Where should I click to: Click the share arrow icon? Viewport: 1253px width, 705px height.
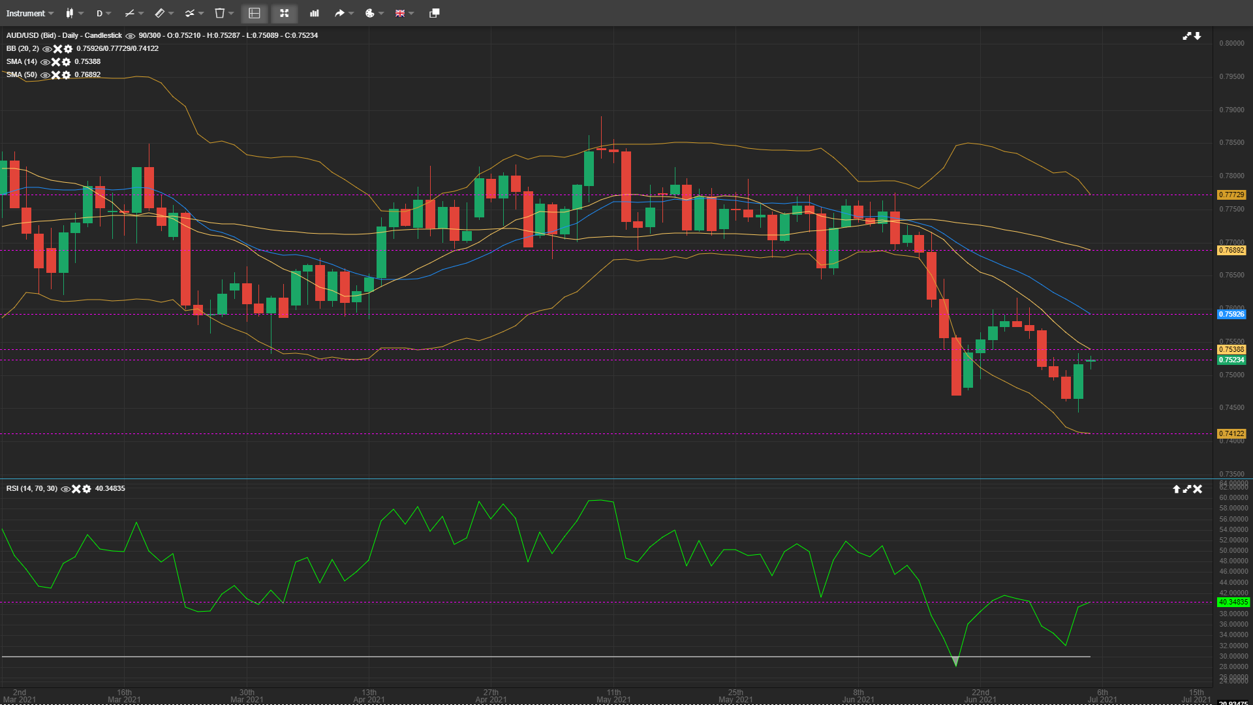click(x=339, y=13)
